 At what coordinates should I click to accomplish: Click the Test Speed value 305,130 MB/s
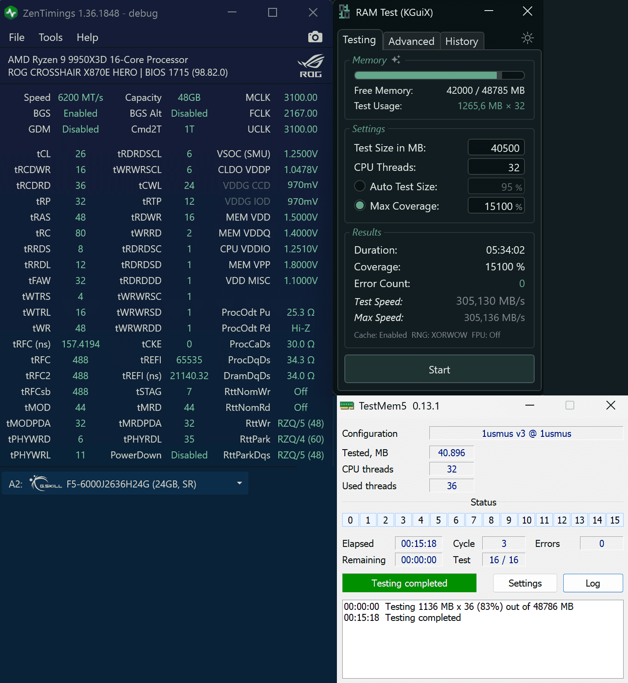point(490,301)
